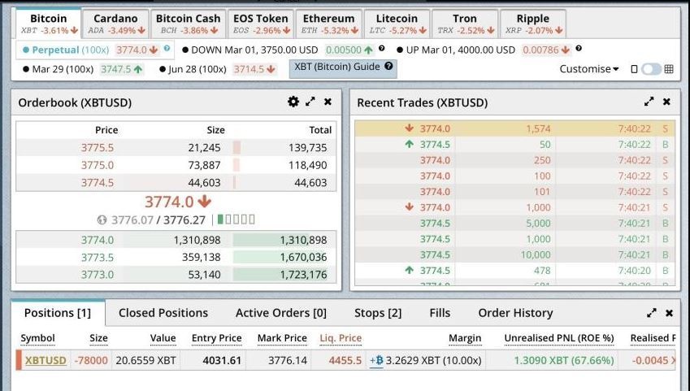Expand the Positions panel to fullscreen

click(652, 313)
